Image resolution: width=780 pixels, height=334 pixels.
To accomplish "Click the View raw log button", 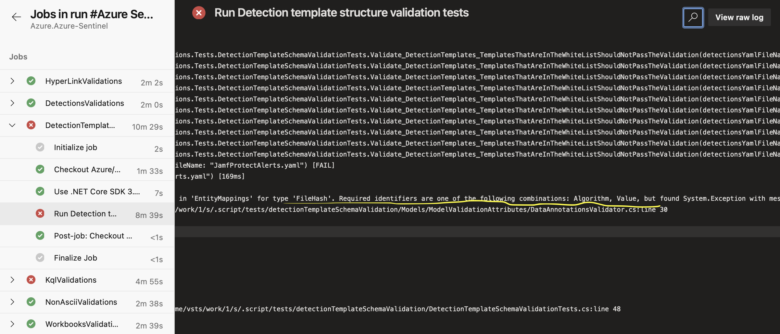I will [739, 17].
